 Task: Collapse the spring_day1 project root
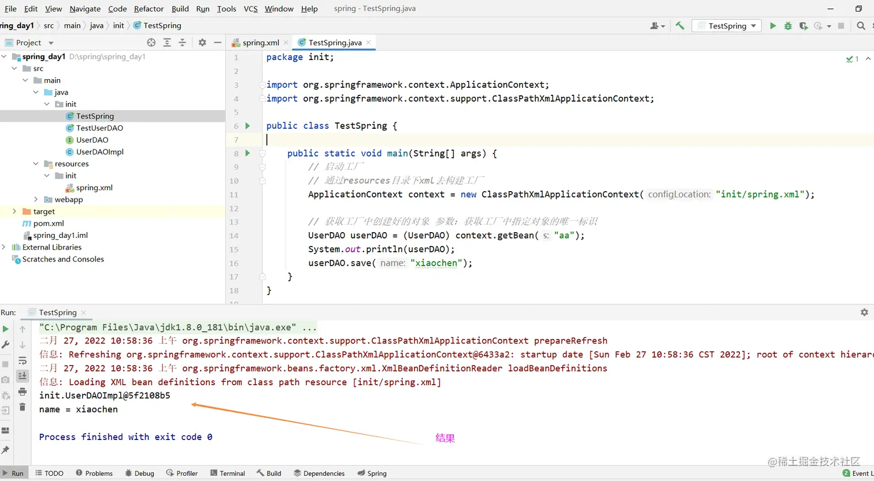click(4, 56)
